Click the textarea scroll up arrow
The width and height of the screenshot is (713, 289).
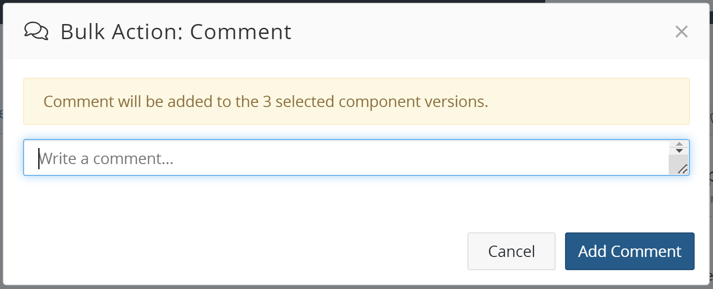click(x=679, y=144)
